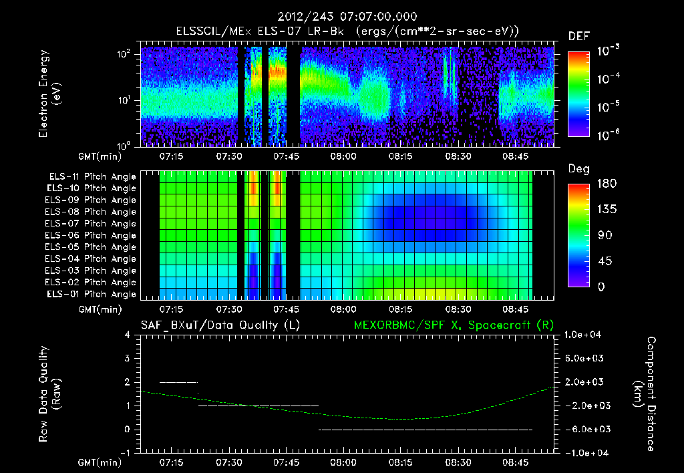Viewport: 684px width, 473px height.
Task: Click the ELS-11 Pitch Angle row label
Action: pyautogui.click(x=92, y=177)
